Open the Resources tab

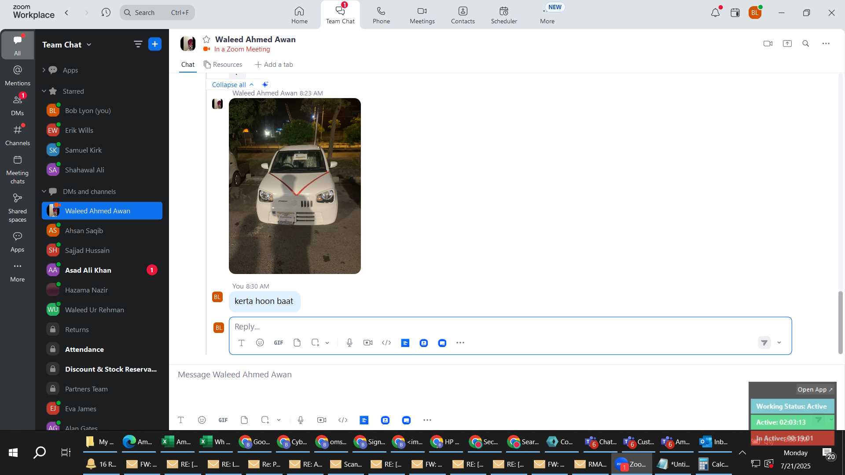pyautogui.click(x=223, y=65)
